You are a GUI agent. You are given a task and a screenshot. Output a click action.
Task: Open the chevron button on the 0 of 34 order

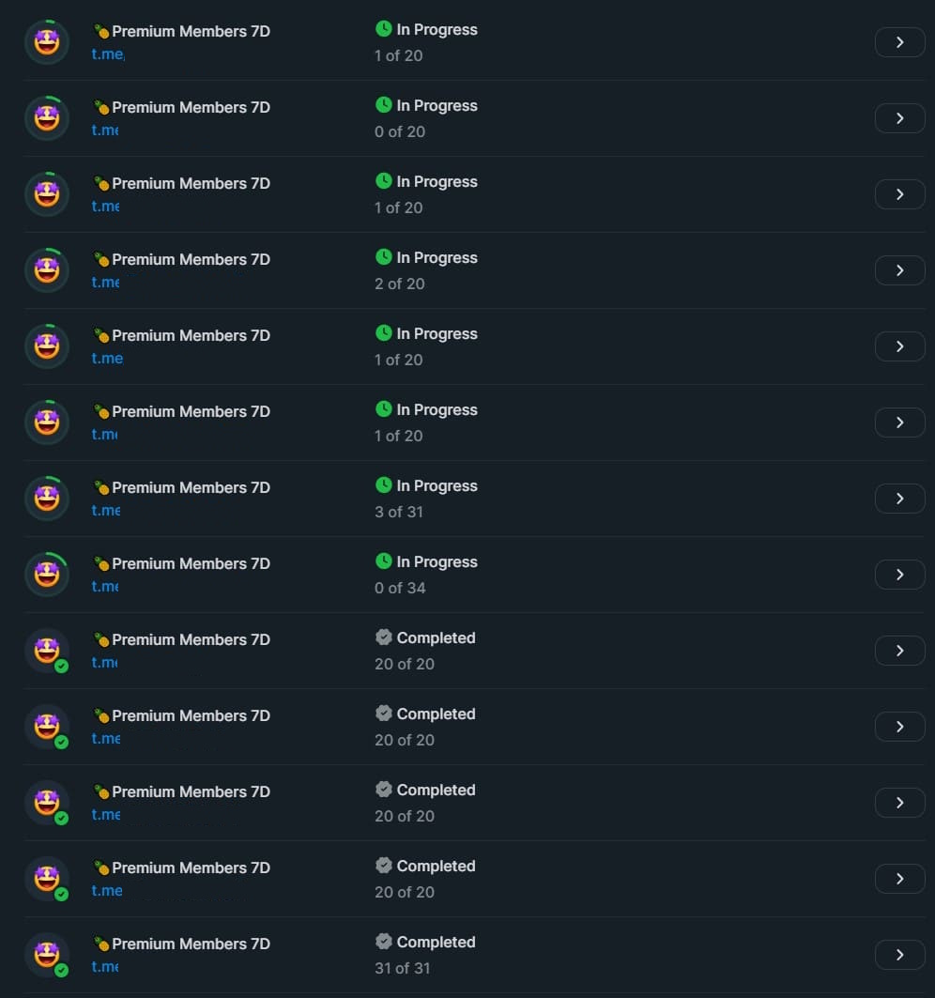click(x=899, y=575)
